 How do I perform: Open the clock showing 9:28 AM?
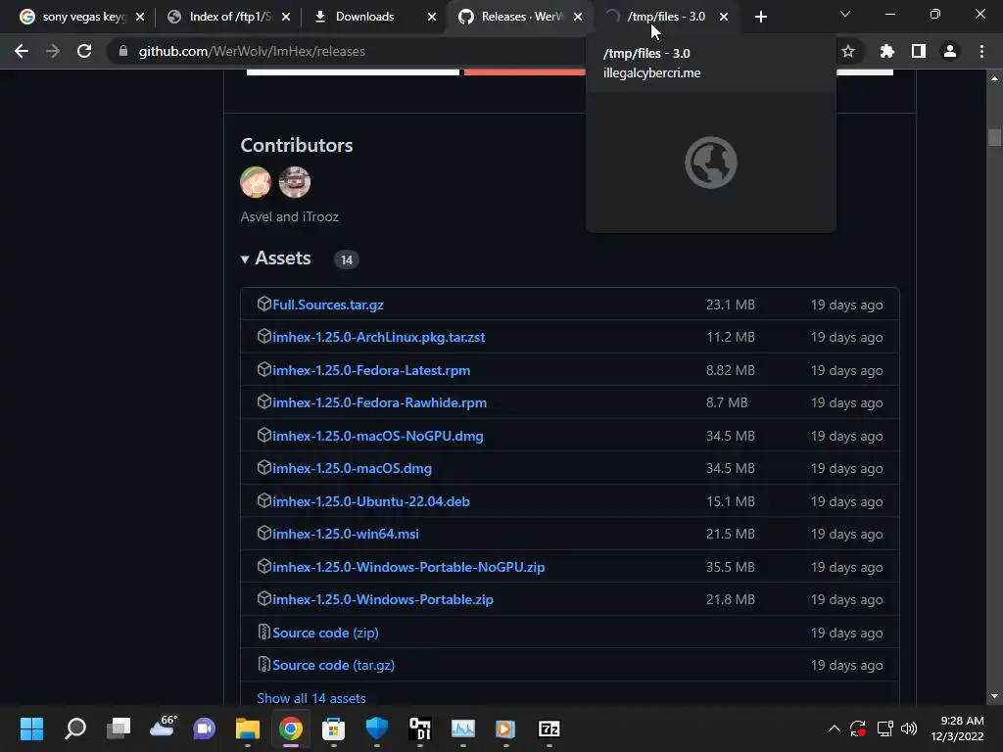point(957,728)
